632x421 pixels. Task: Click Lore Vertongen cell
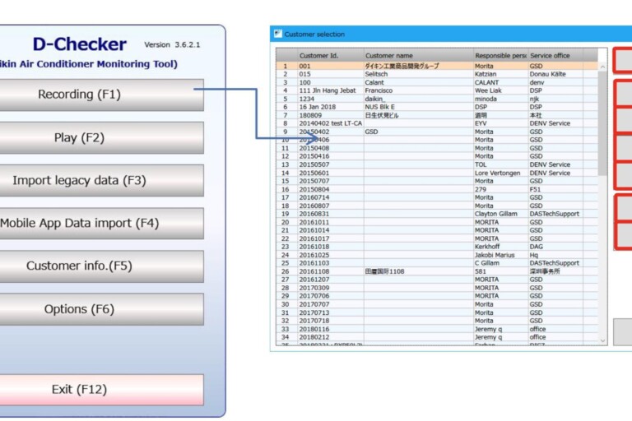click(x=500, y=173)
